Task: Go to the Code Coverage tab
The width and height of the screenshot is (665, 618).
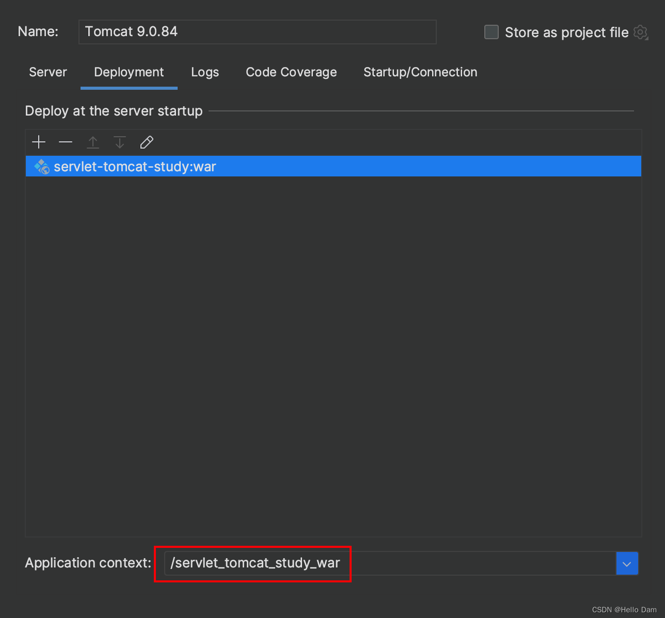Action: click(291, 72)
